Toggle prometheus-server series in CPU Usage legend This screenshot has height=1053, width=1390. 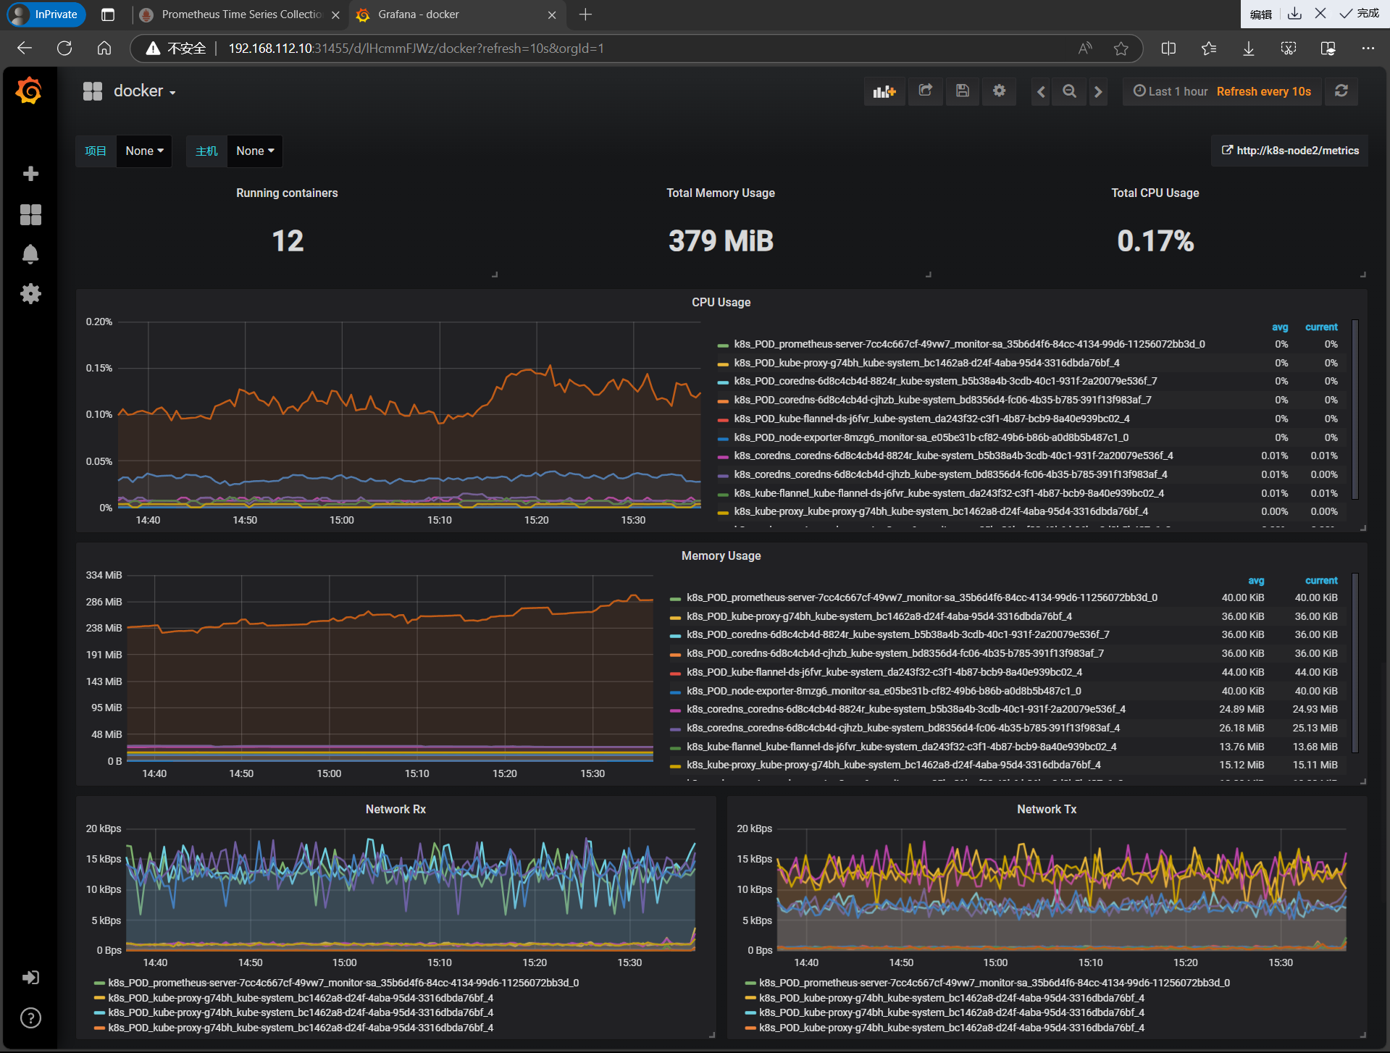point(968,344)
